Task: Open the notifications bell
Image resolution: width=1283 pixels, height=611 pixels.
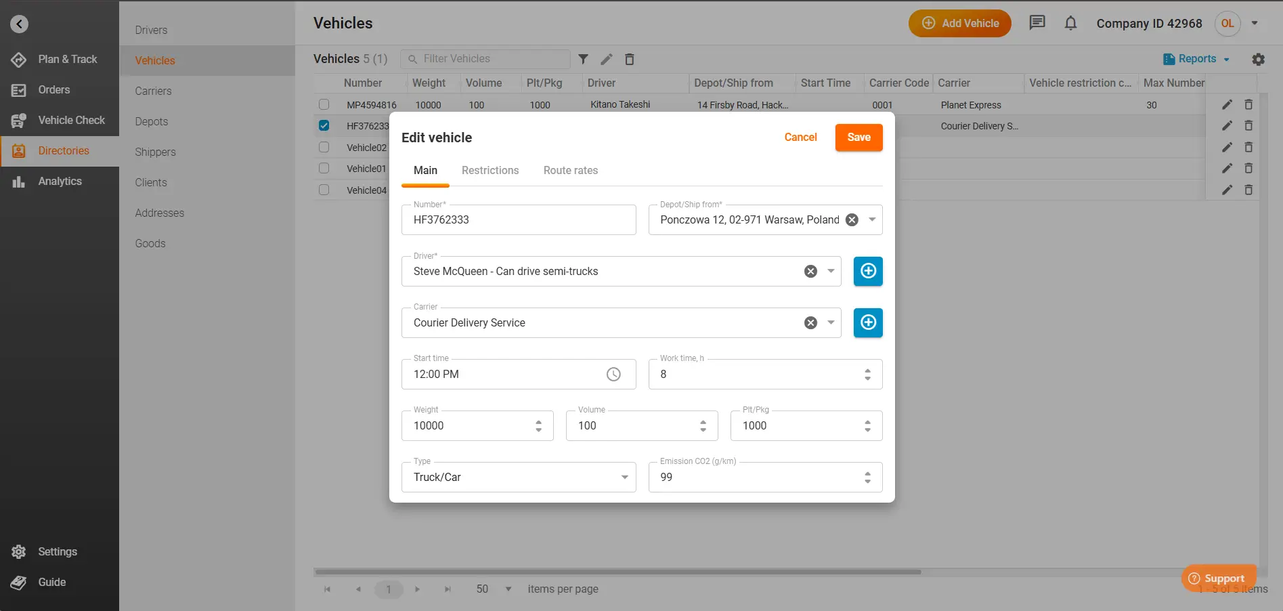Action: coord(1070,23)
